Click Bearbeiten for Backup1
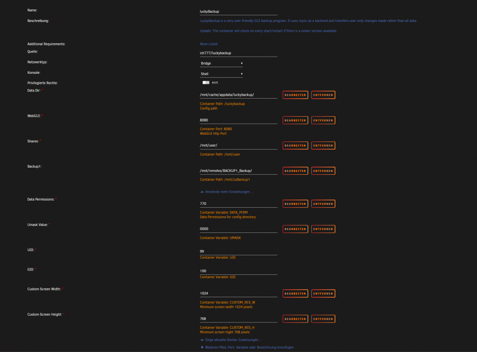This screenshot has width=477, height=352. pyautogui.click(x=295, y=171)
